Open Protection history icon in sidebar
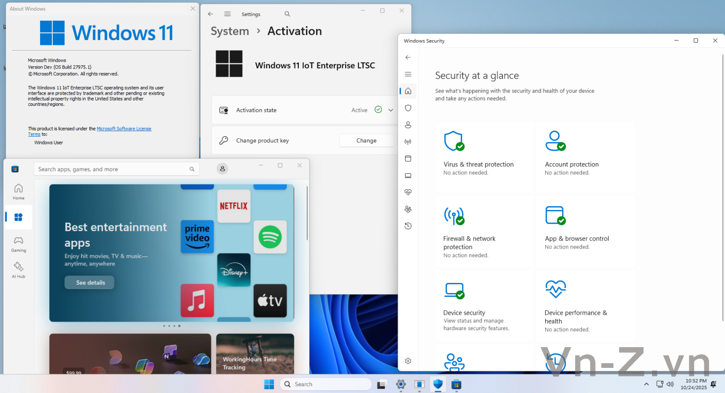The image size is (725, 393). [x=408, y=226]
